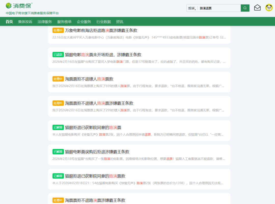Switch to the 行业数据 page

click(x=104, y=22)
